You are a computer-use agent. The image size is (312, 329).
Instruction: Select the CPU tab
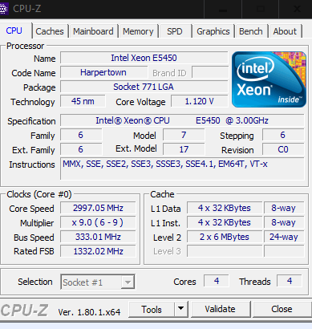pyautogui.click(x=14, y=30)
